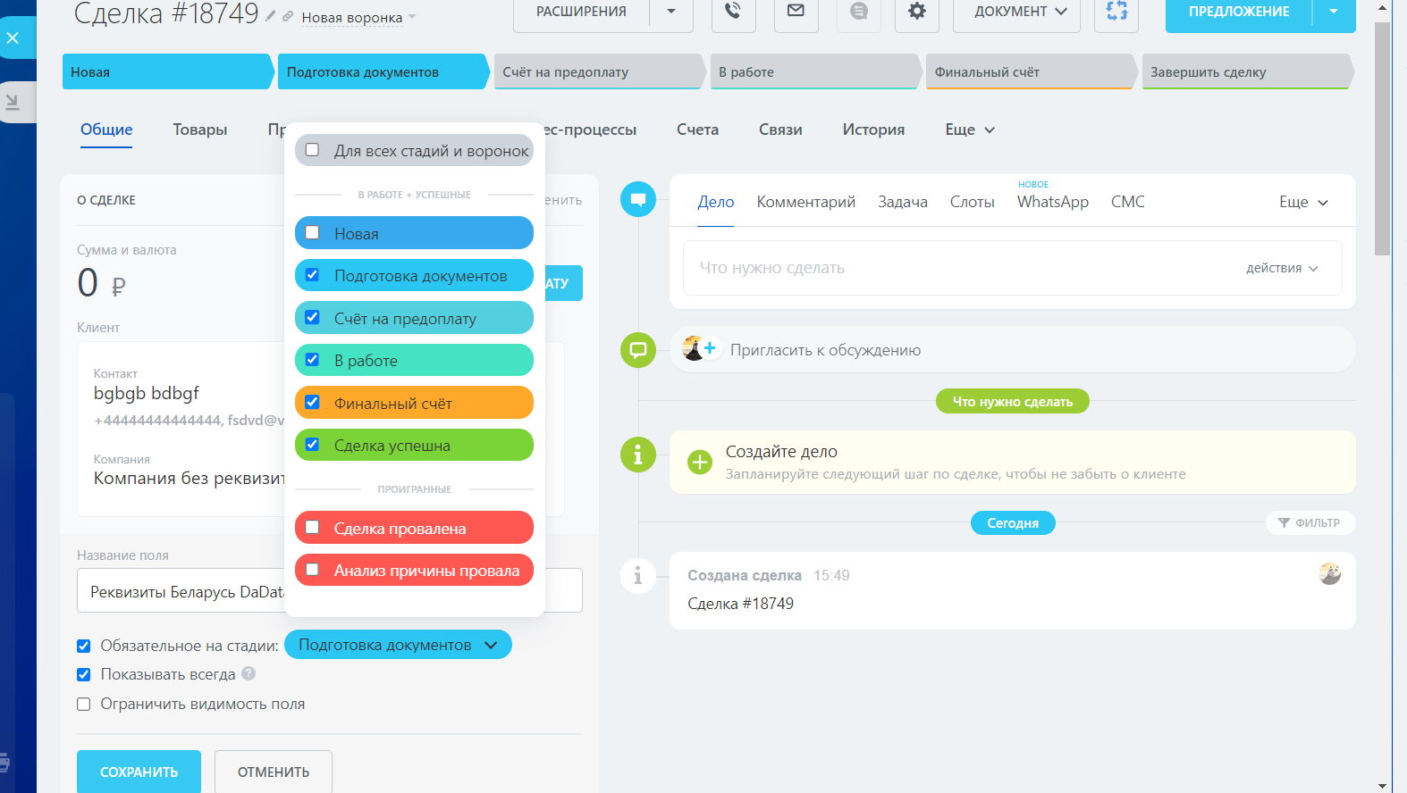
Task: Check Сделка провалена stage checkbox
Action: tap(312, 528)
